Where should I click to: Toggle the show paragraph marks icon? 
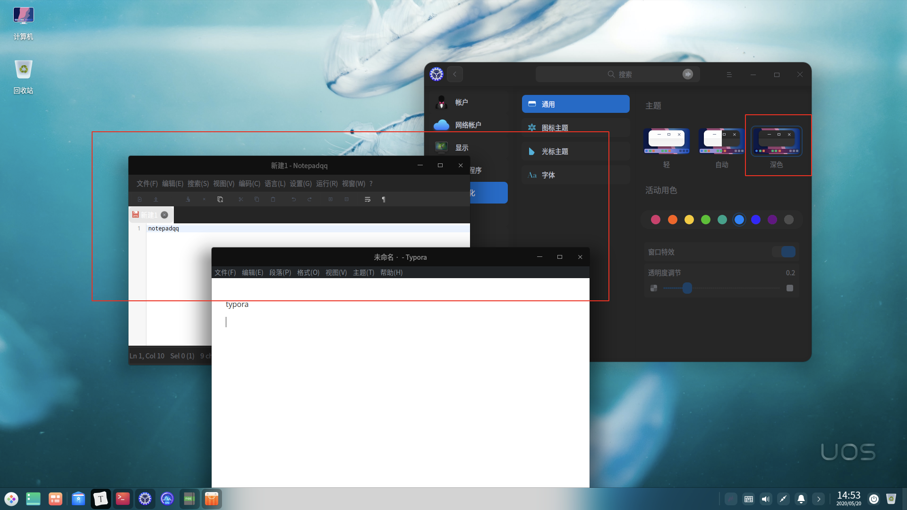click(x=384, y=199)
